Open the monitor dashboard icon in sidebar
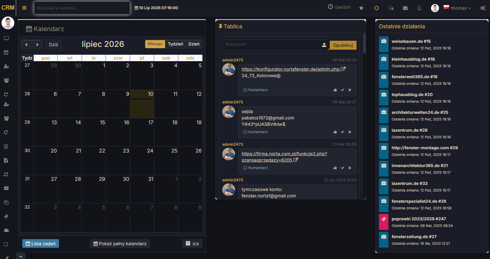The image size is (490, 259). [x=6, y=38]
